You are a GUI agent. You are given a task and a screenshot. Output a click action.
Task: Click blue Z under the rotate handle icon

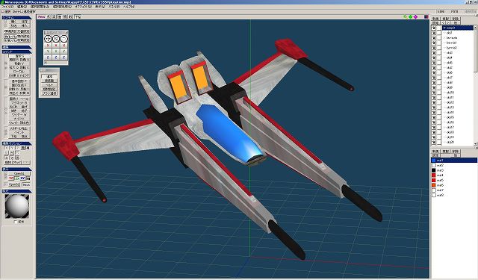[63, 57]
